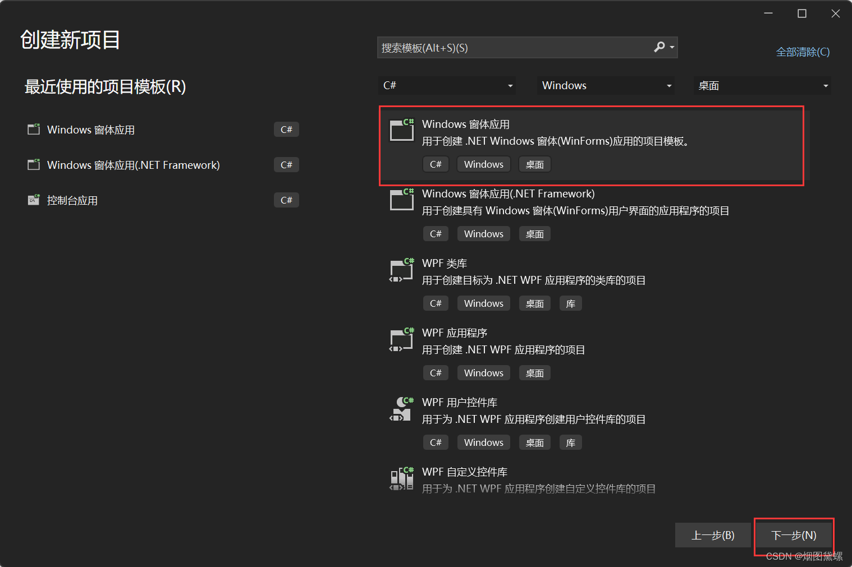Click the WPF 用户控件库 template icon

pyautogui.click(x=402, y=409)
